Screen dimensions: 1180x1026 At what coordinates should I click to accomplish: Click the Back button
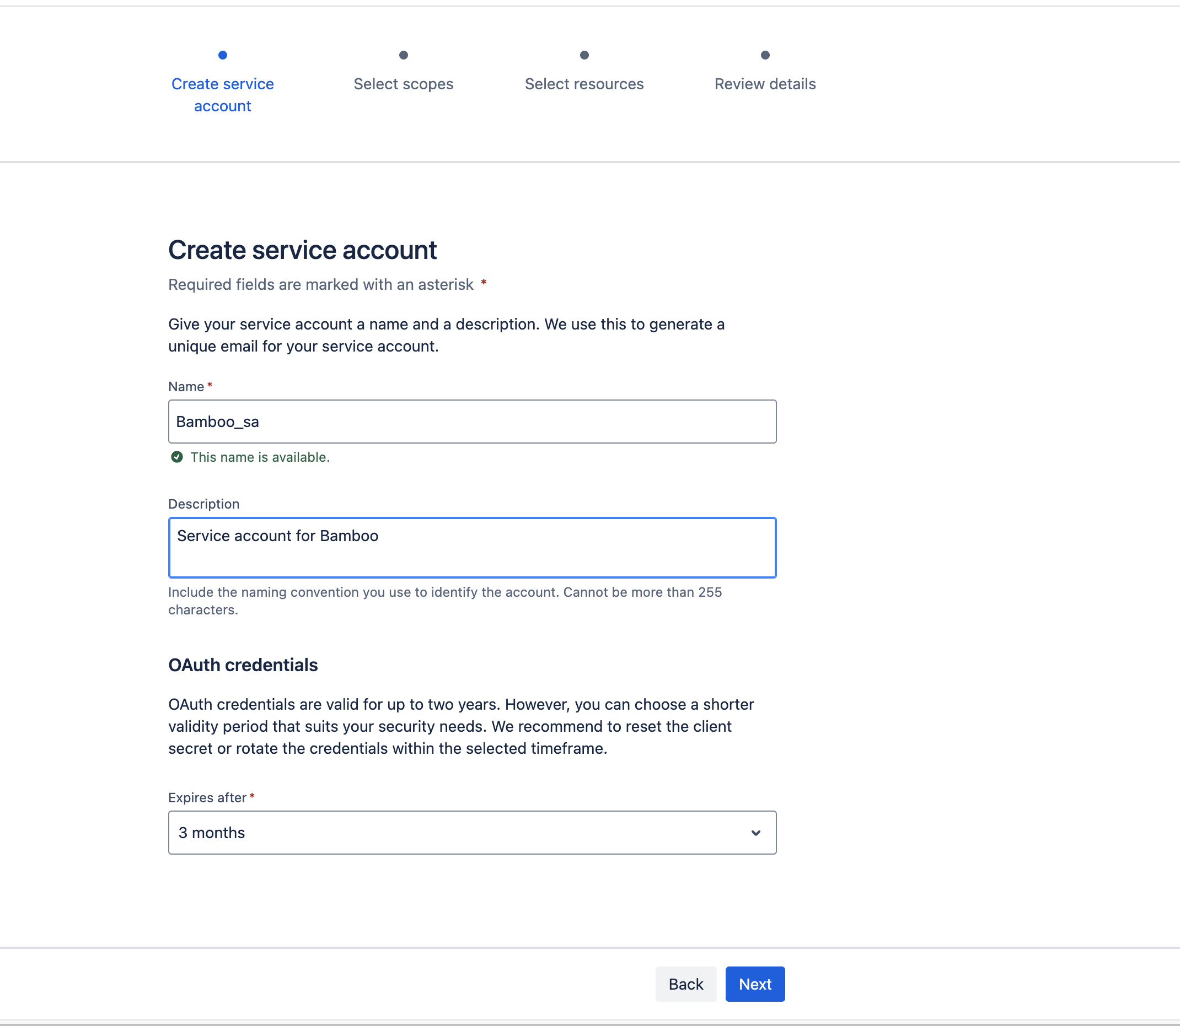[685, 984]
